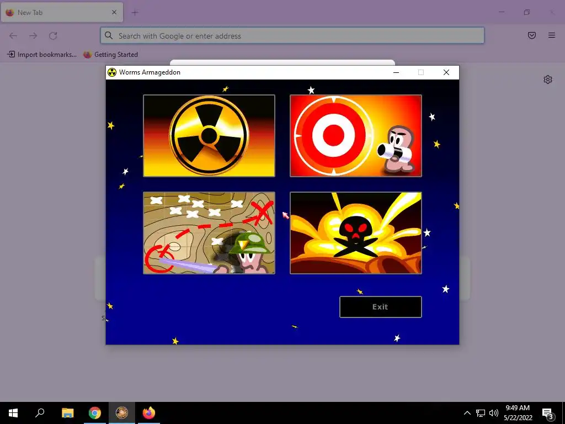Click the Exit button in Worms Armageddon

coord(381,307)
